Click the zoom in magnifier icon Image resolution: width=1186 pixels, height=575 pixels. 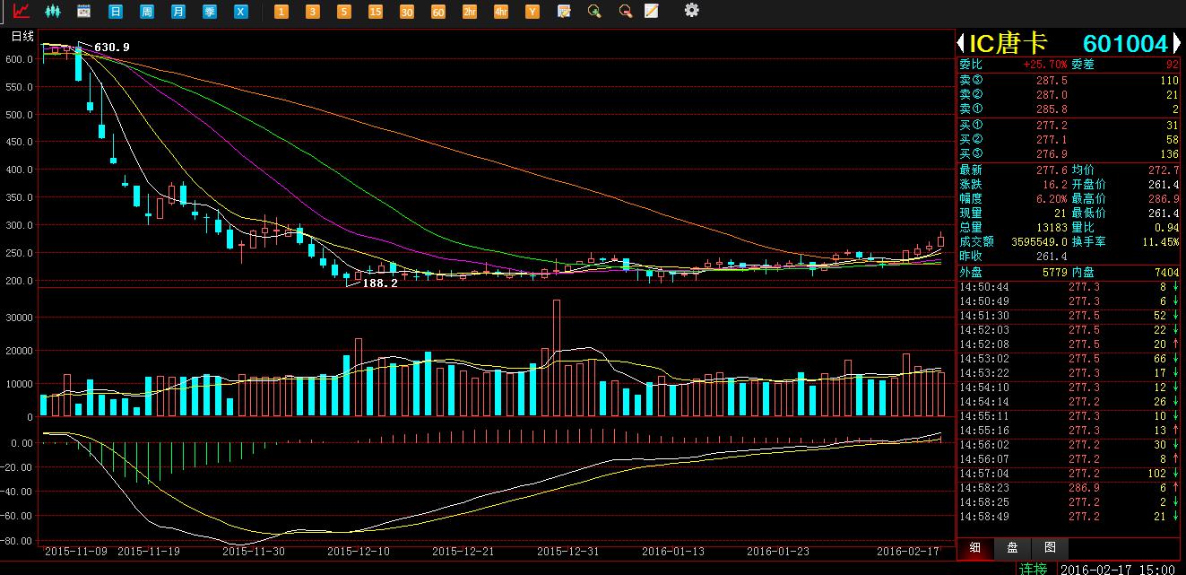click(x=593, y=12)
